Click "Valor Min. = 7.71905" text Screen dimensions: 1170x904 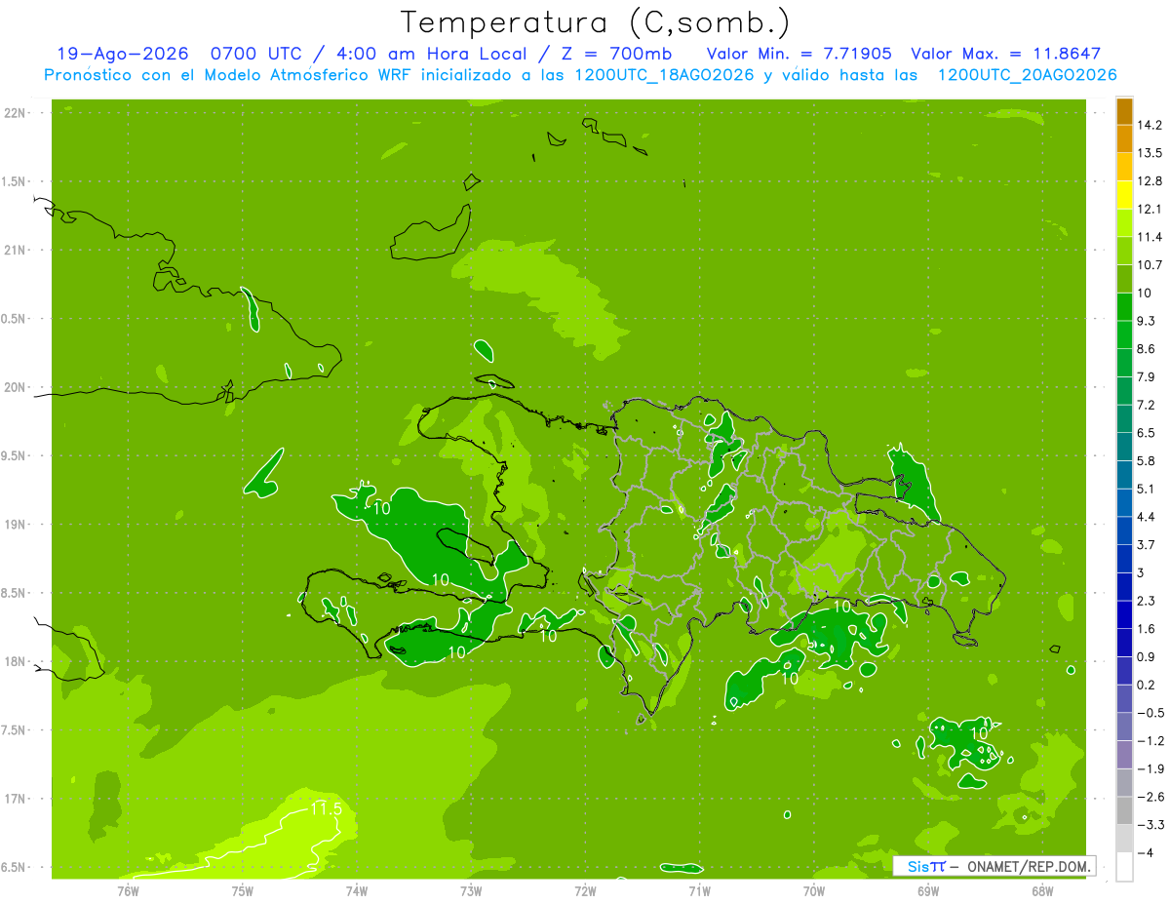[799, 54]
